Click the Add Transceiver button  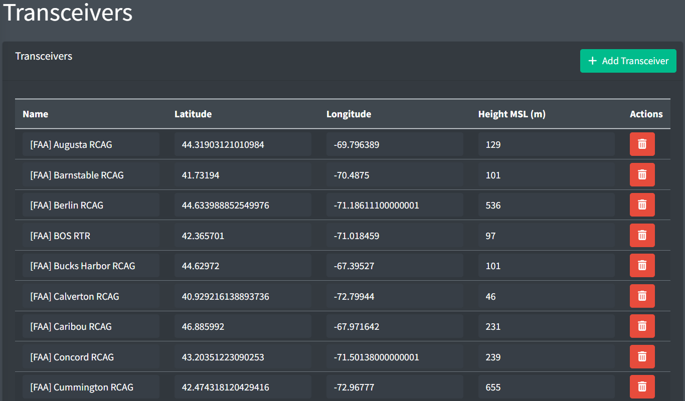point(628,61)
